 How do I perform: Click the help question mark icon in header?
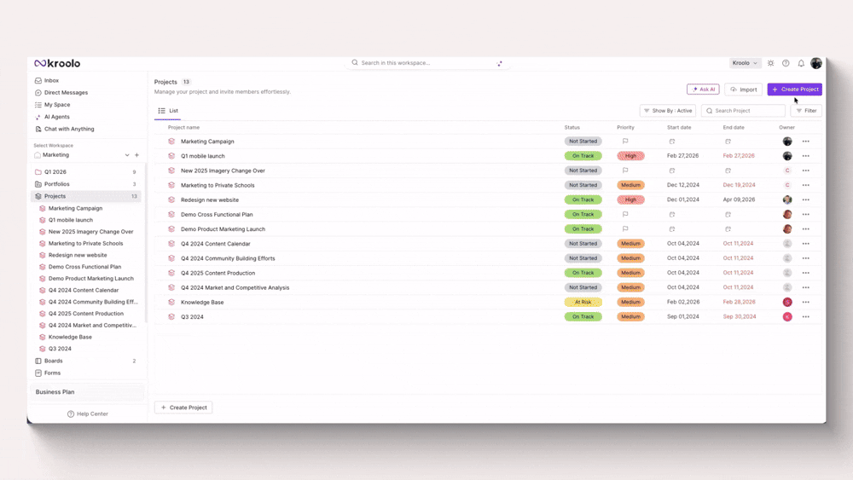point(786,63)
